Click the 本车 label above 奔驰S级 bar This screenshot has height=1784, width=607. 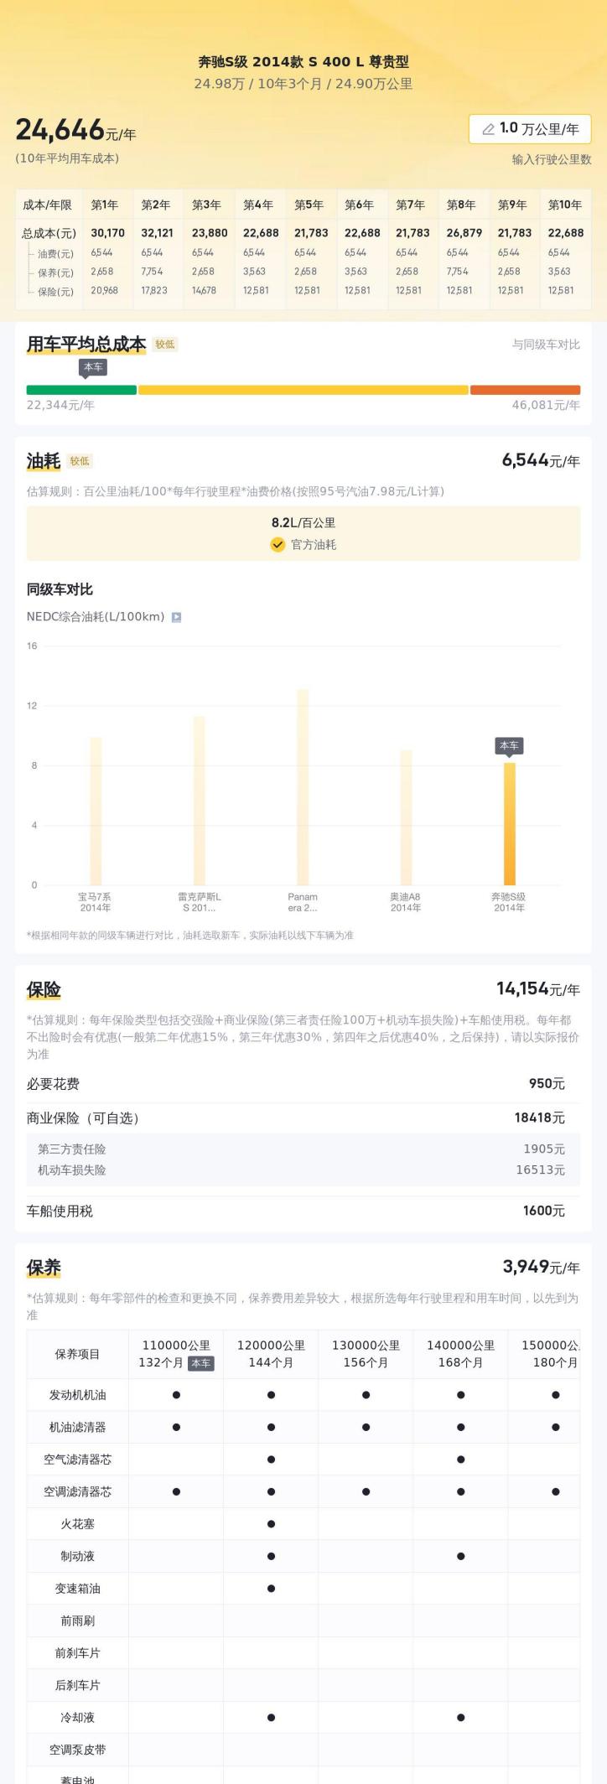509,746
